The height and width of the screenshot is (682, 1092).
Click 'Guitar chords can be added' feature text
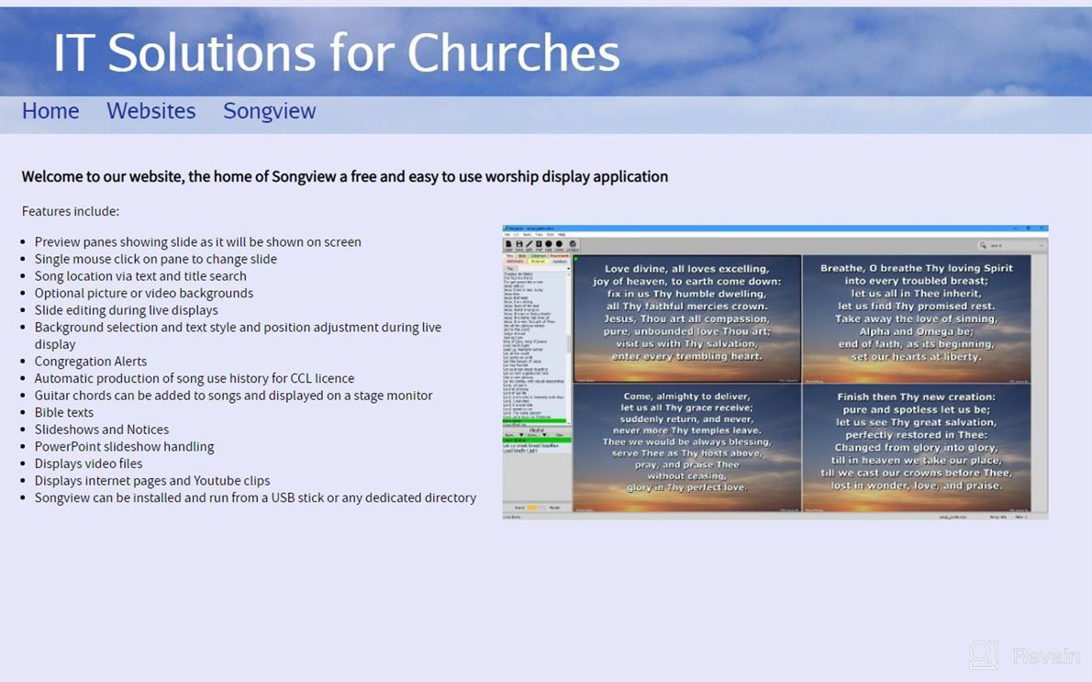pos(233,395)
